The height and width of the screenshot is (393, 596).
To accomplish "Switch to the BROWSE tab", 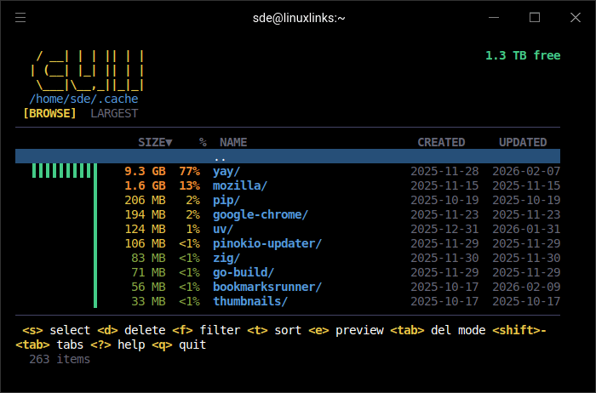I will coord(49,113).
